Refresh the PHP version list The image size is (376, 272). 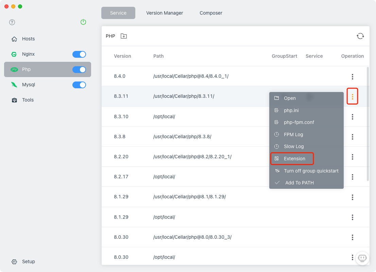360,36
